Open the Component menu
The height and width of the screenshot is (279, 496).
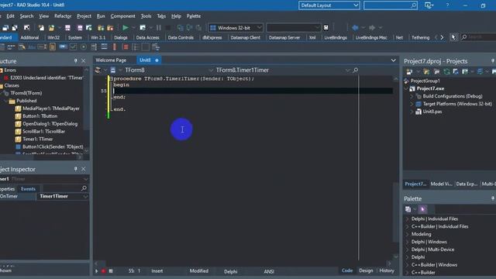(x=122, y=16)
